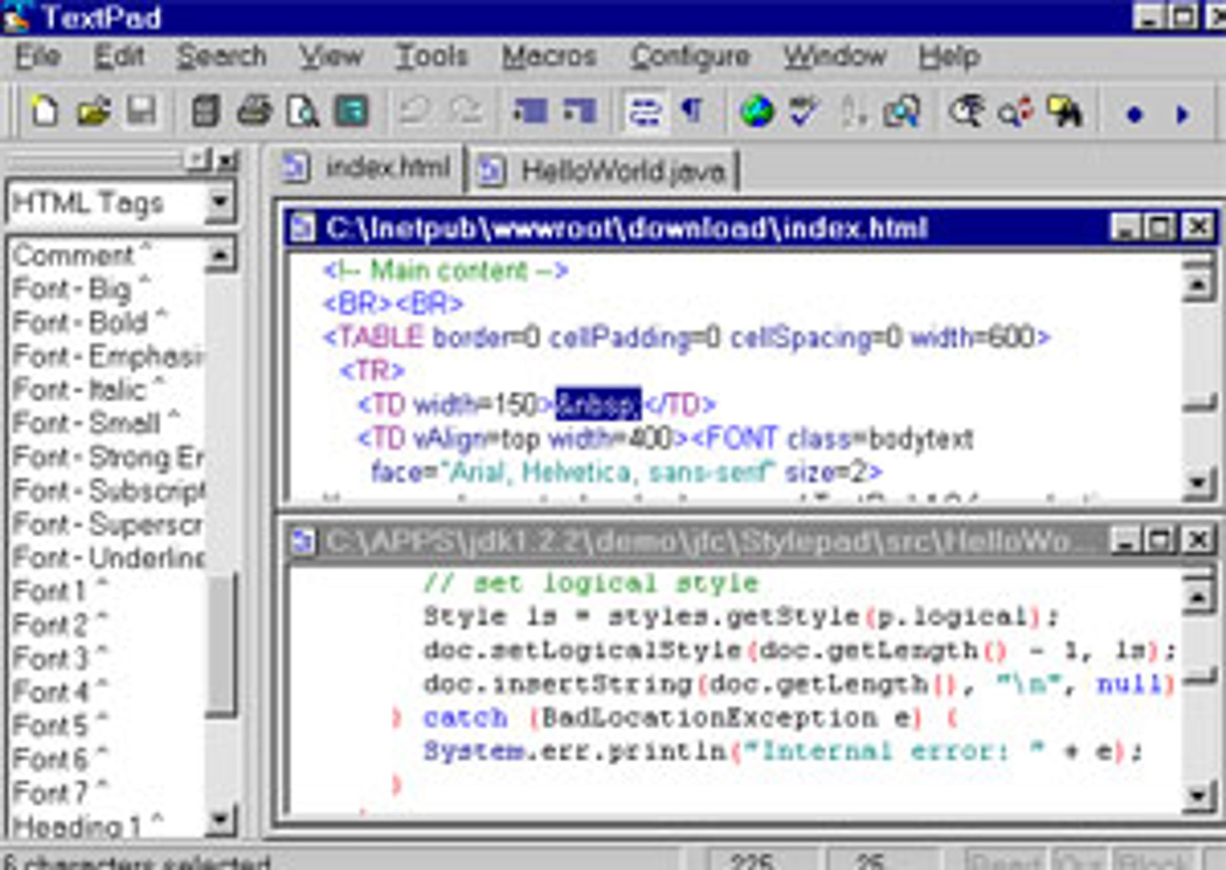Viewport: 1226px width, 870px height.
Task: Click the Record macro dot icon
Action: (1134, 114)
